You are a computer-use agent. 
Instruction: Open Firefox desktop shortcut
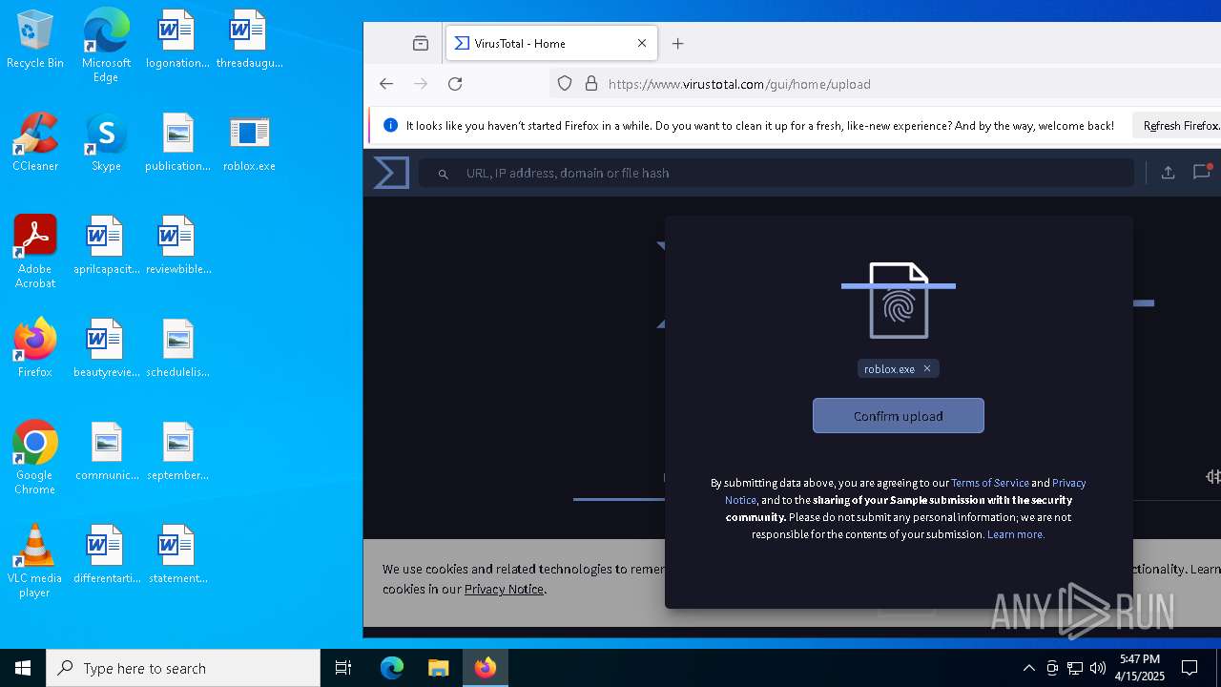(x=35, y=349)
